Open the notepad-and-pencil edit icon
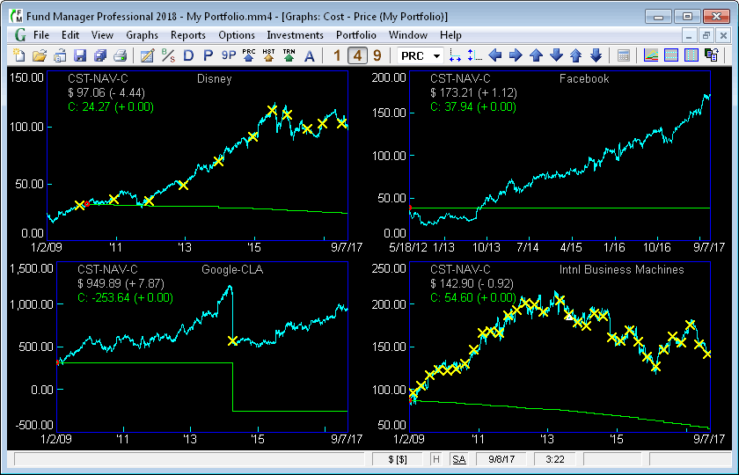Screen dimensions: 739x475 pyautogui.click(x=147, y=55)
